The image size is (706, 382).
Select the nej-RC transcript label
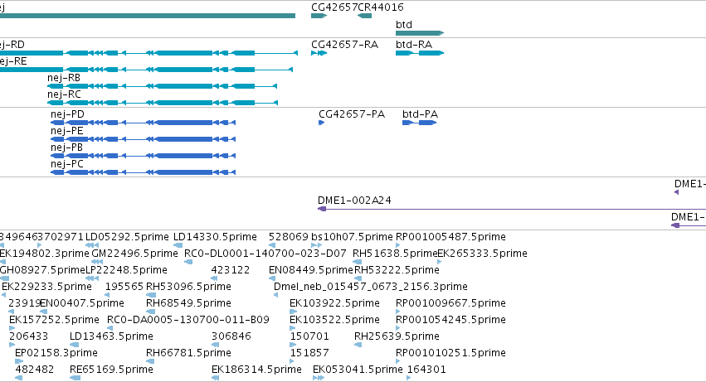64,94
